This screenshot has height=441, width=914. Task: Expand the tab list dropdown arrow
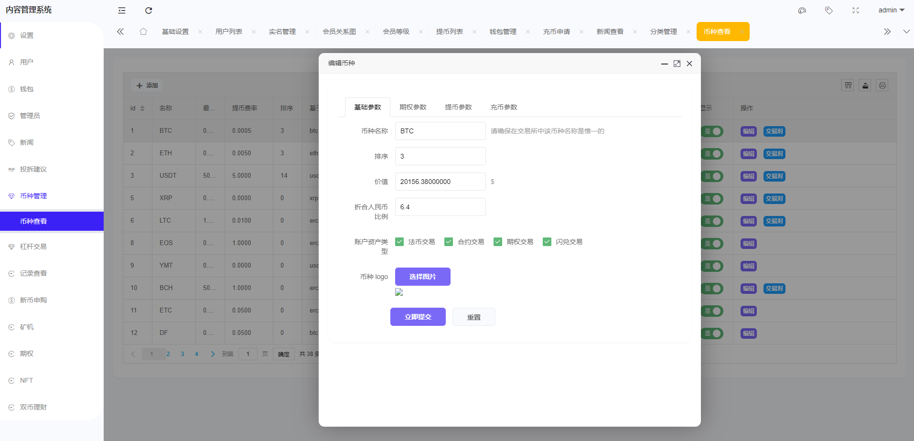tap(906, 32)
